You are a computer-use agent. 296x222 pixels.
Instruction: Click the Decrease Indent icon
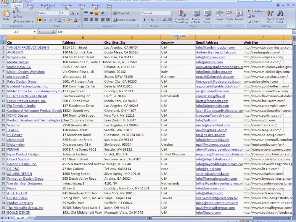pos(103,20)
